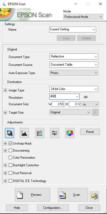This screenshot has width=107, height=214.
Task: Enable the Dust Removal checkbox
Action: (x=10, y=173)
